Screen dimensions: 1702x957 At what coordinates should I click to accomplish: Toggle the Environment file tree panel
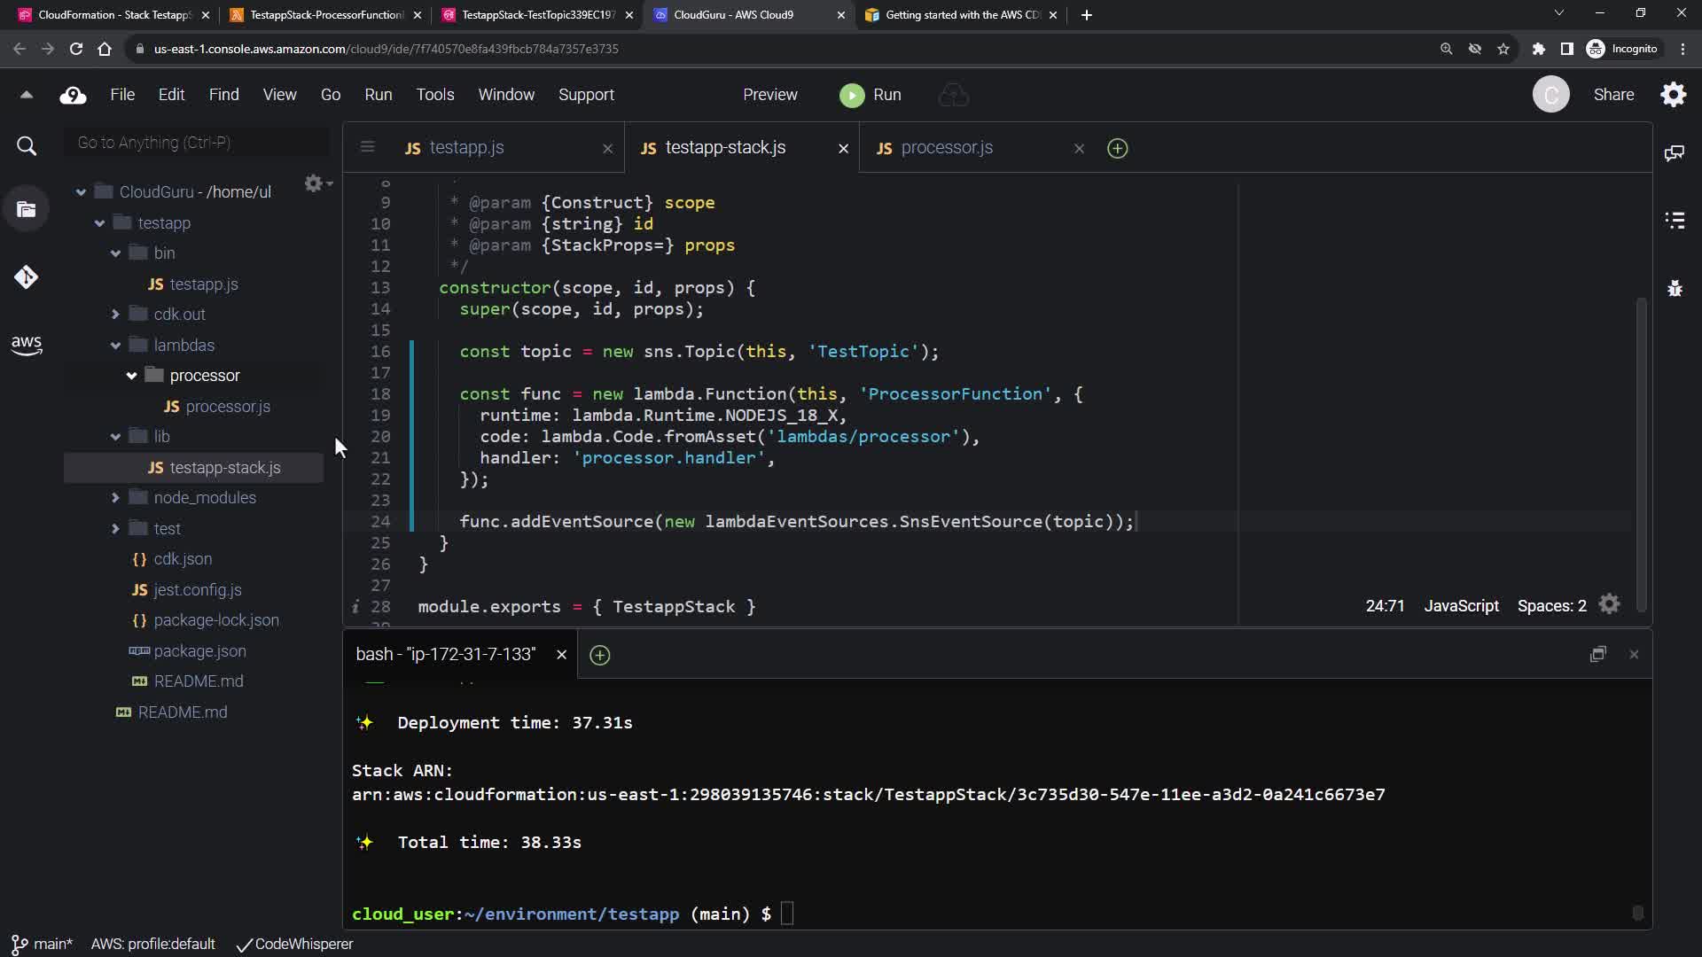pos(26,210)
